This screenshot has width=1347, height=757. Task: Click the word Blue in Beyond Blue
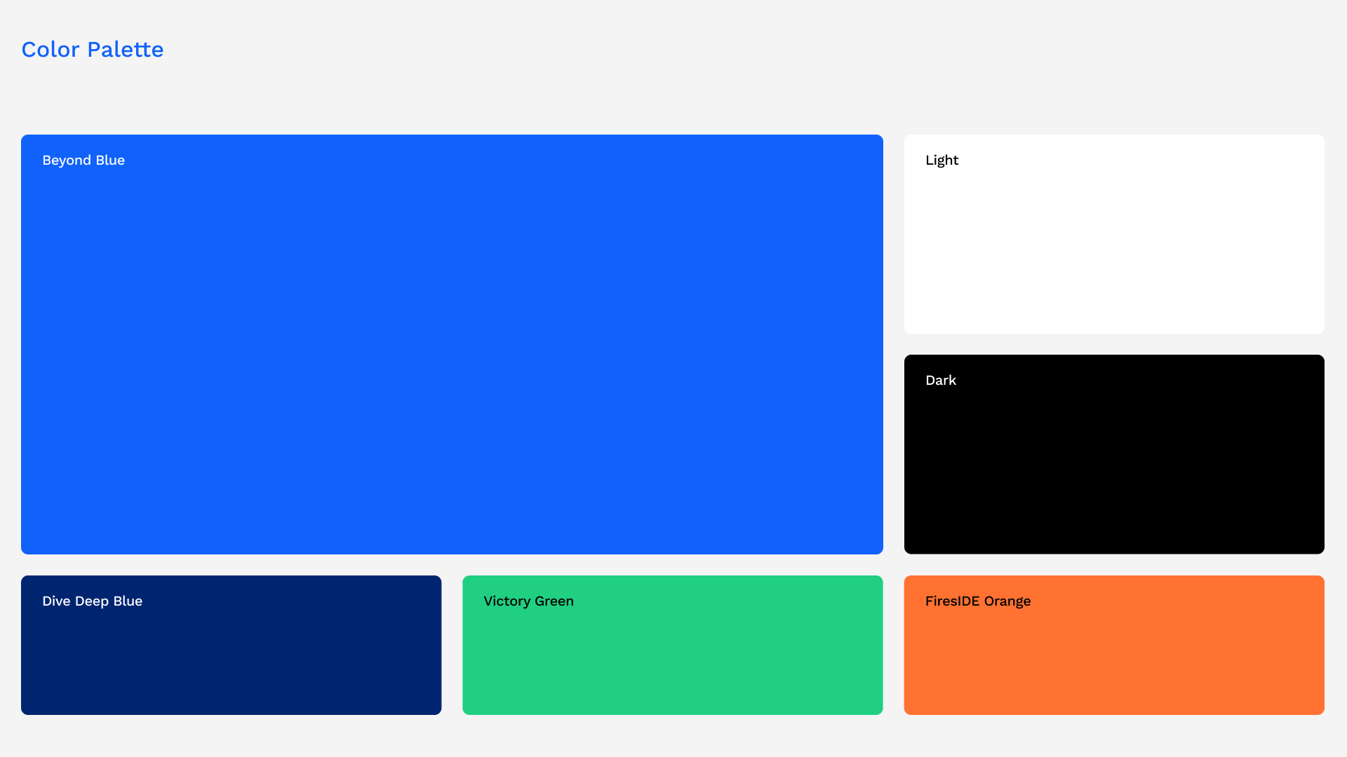click(110, 161)
